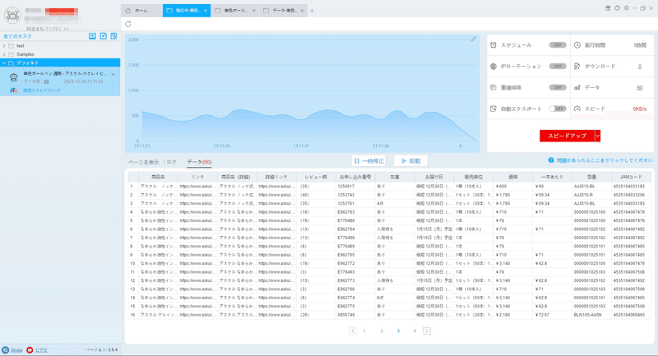This screenshot has width=658, height=356.
Task: Click the export icon beside 自動エクスポート
Action: 493,109
